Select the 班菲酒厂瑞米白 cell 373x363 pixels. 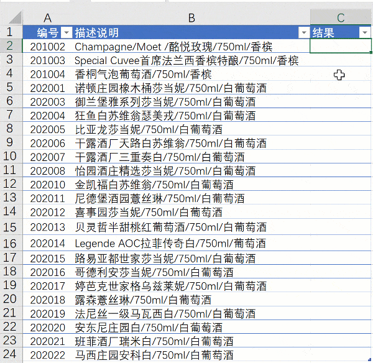191,341
